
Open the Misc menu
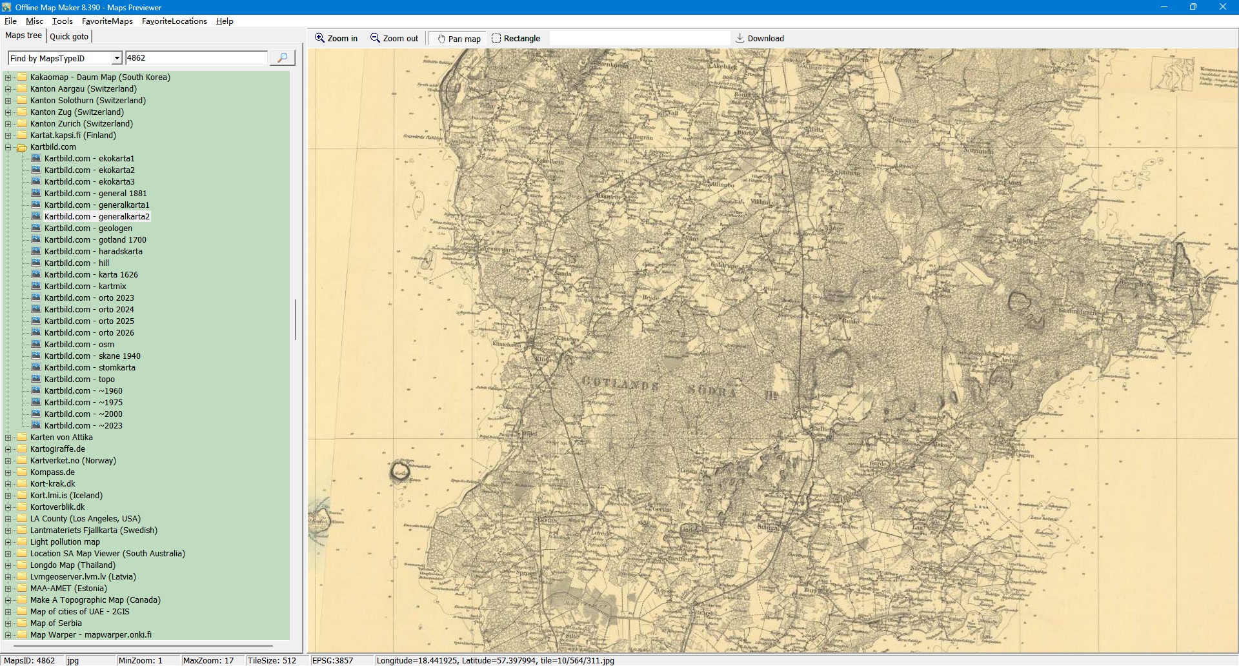click(34, 21)
